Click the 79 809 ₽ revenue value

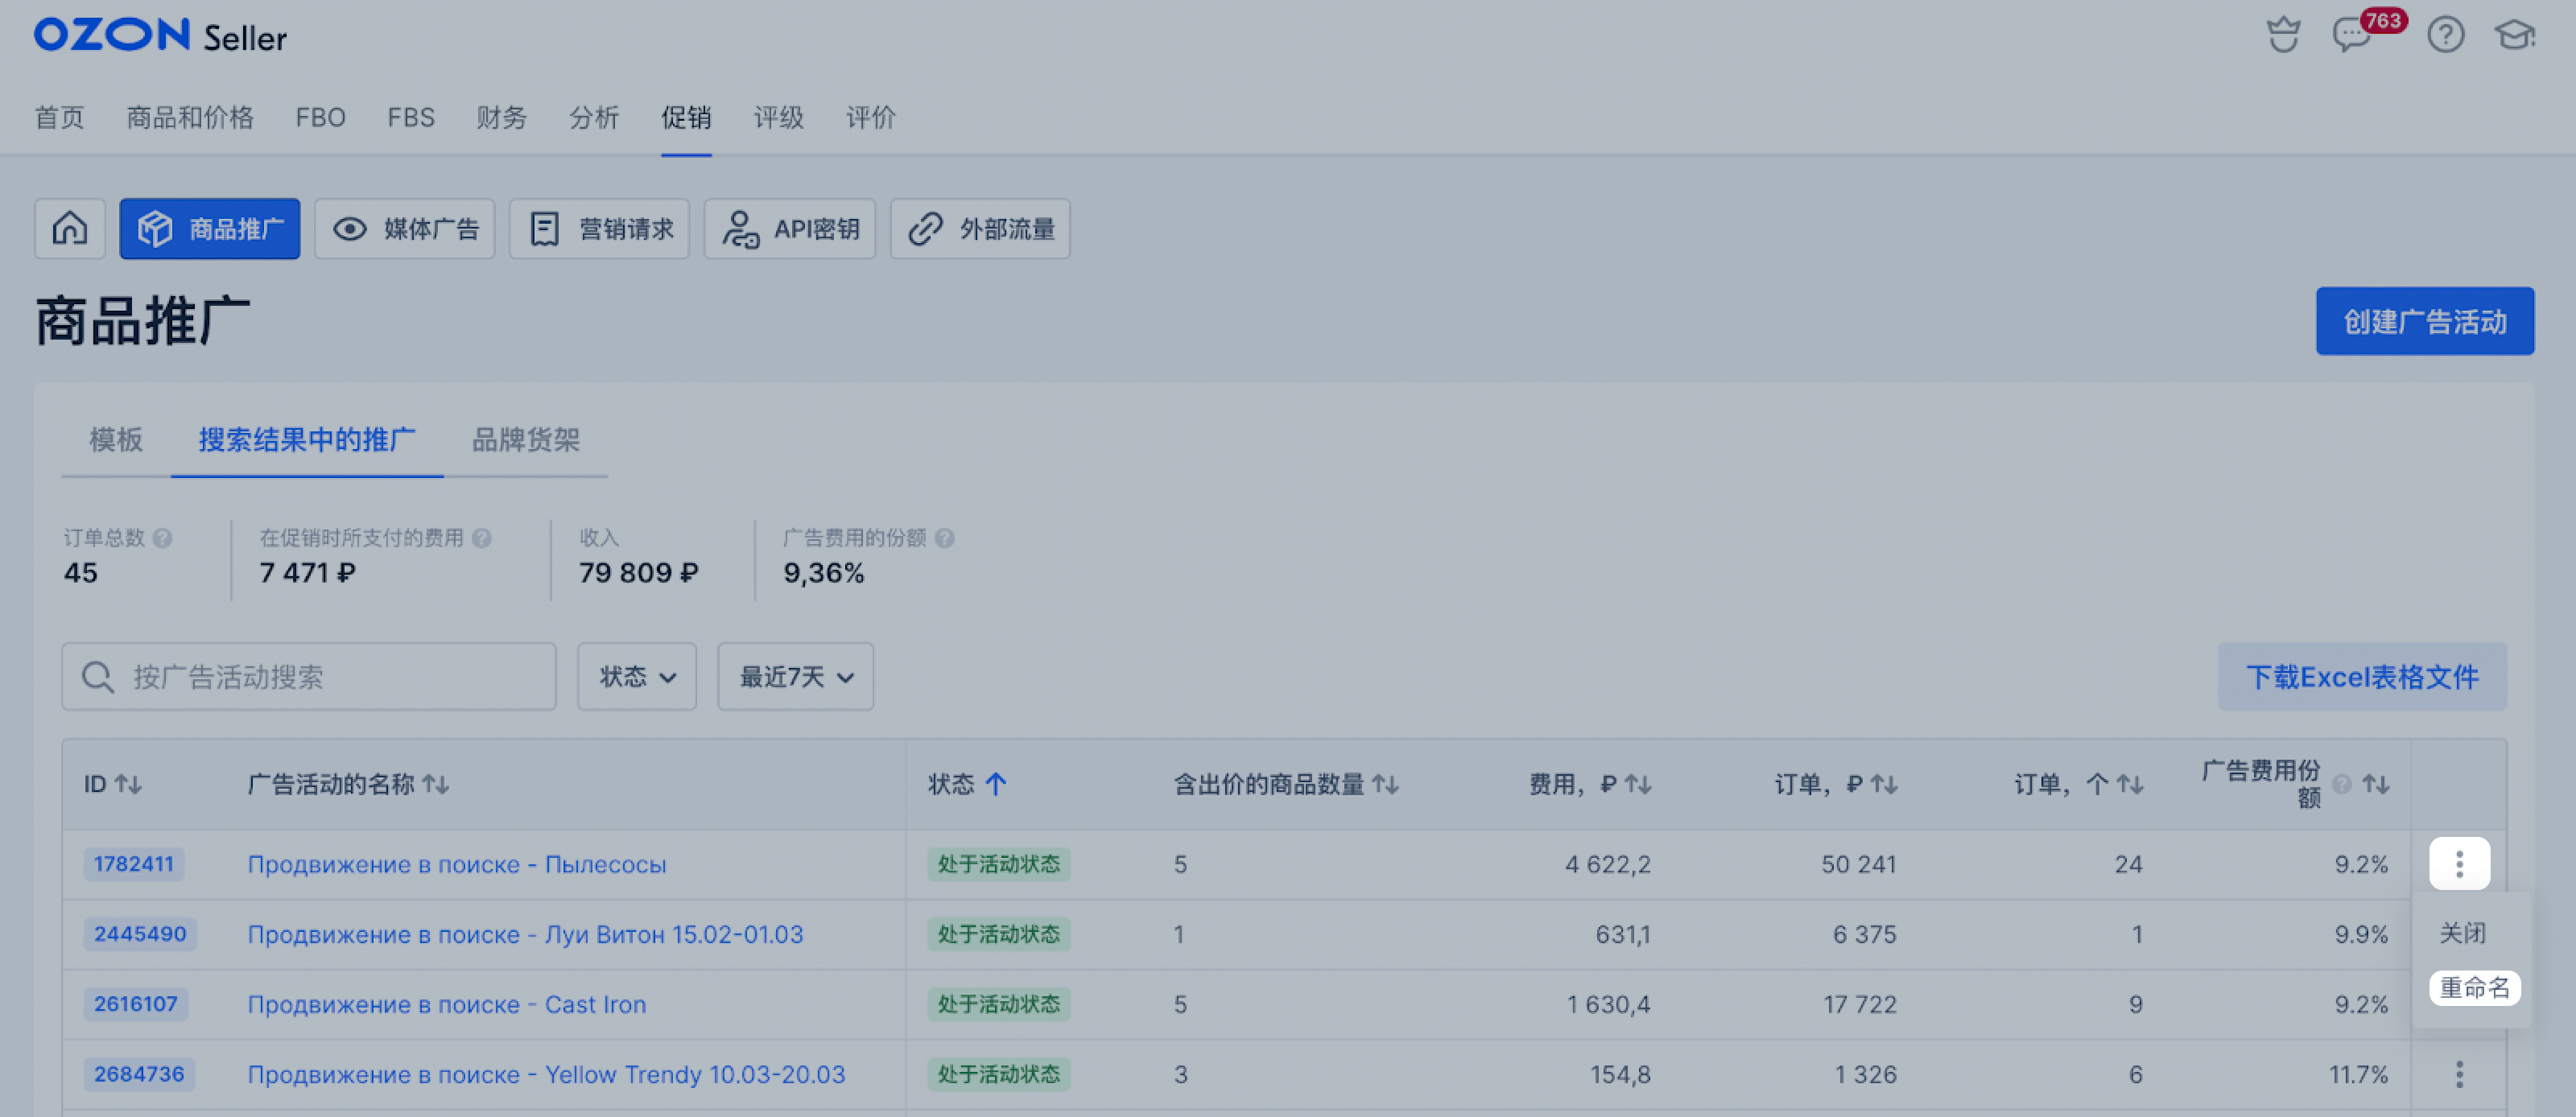coord(639,573)
